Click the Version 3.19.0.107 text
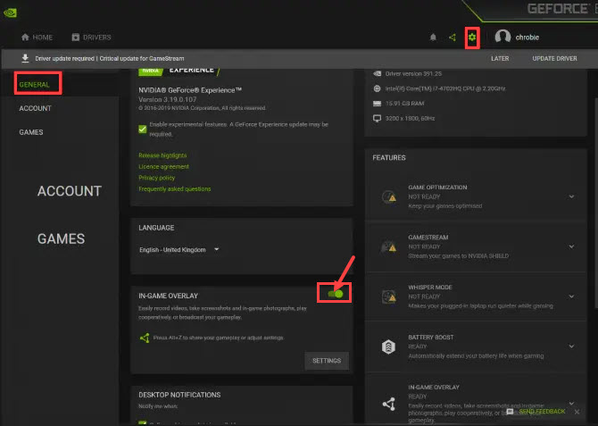Image resolution: width=598 pixels, height=426 pixels. 168,100
